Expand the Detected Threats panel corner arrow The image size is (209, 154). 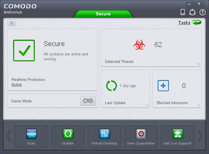pyautogui.click(x=199, y=64)
